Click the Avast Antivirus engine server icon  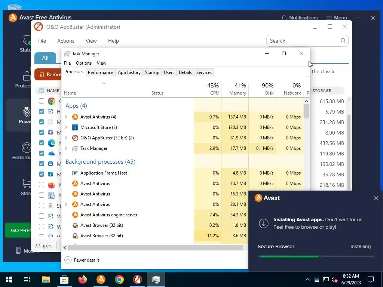click(x=75, y=215)
